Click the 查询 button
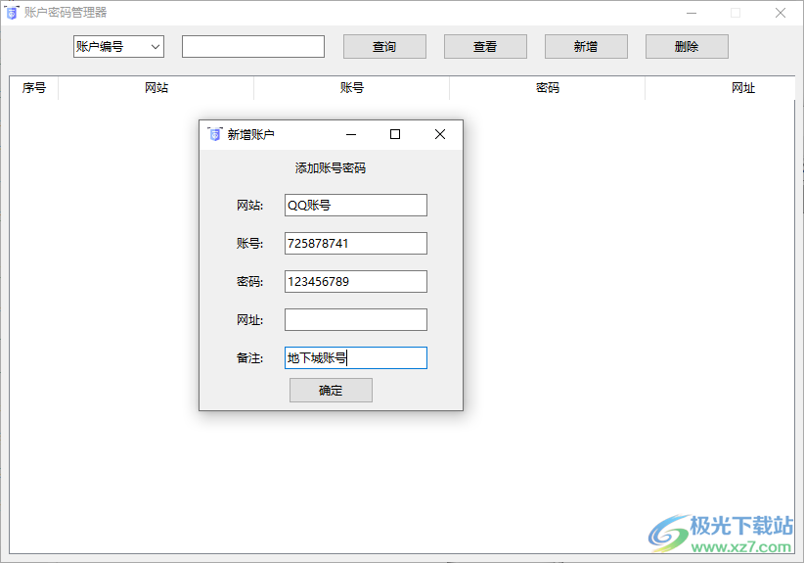 384,47
